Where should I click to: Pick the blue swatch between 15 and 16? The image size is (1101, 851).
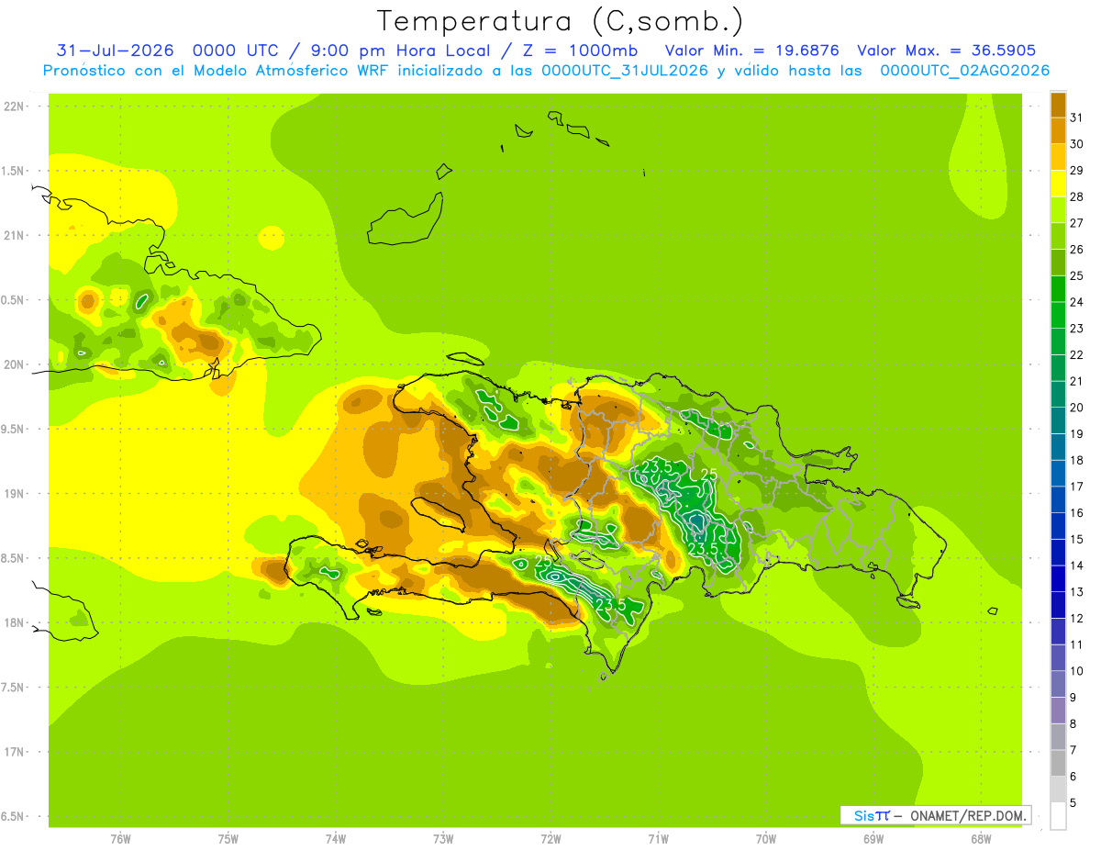[x=1058, y=526]
